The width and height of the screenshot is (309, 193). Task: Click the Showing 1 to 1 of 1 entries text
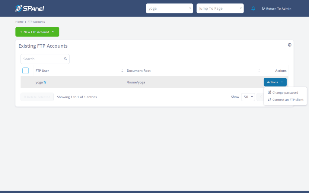pos(77,97)
